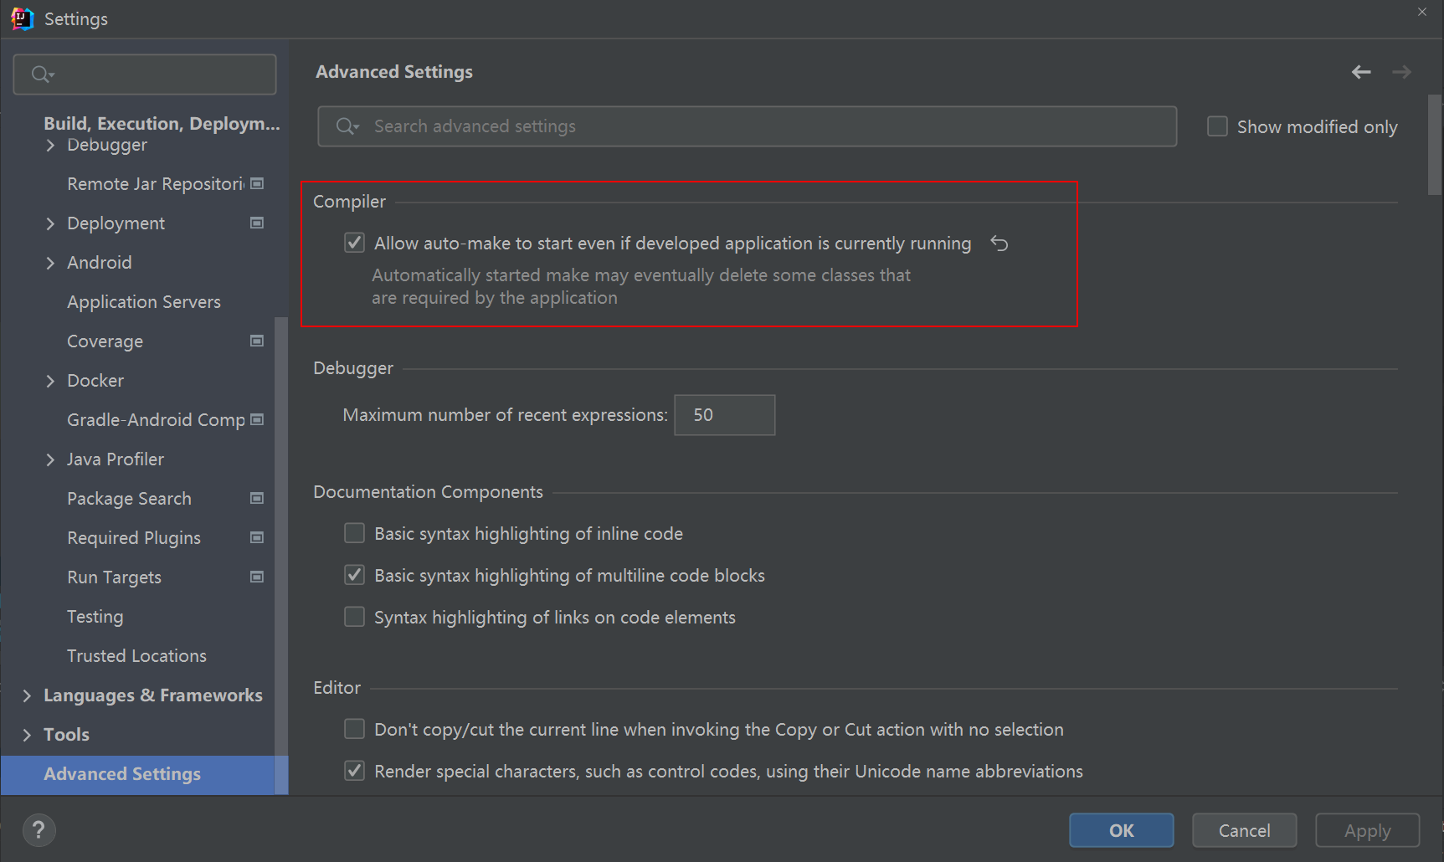The height and width of the screenshot is (862, 1444).
Task: Expand the Docker tree node
Action: coord(50,381)
